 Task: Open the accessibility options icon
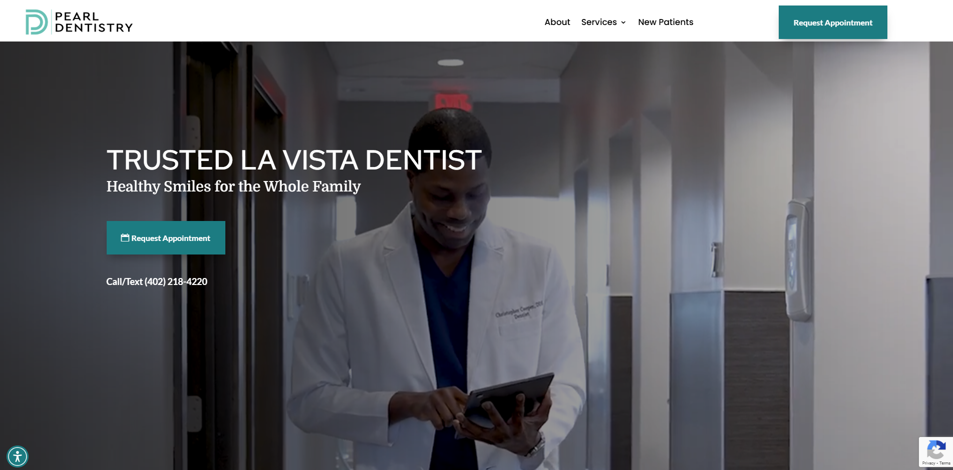[18, 456]
